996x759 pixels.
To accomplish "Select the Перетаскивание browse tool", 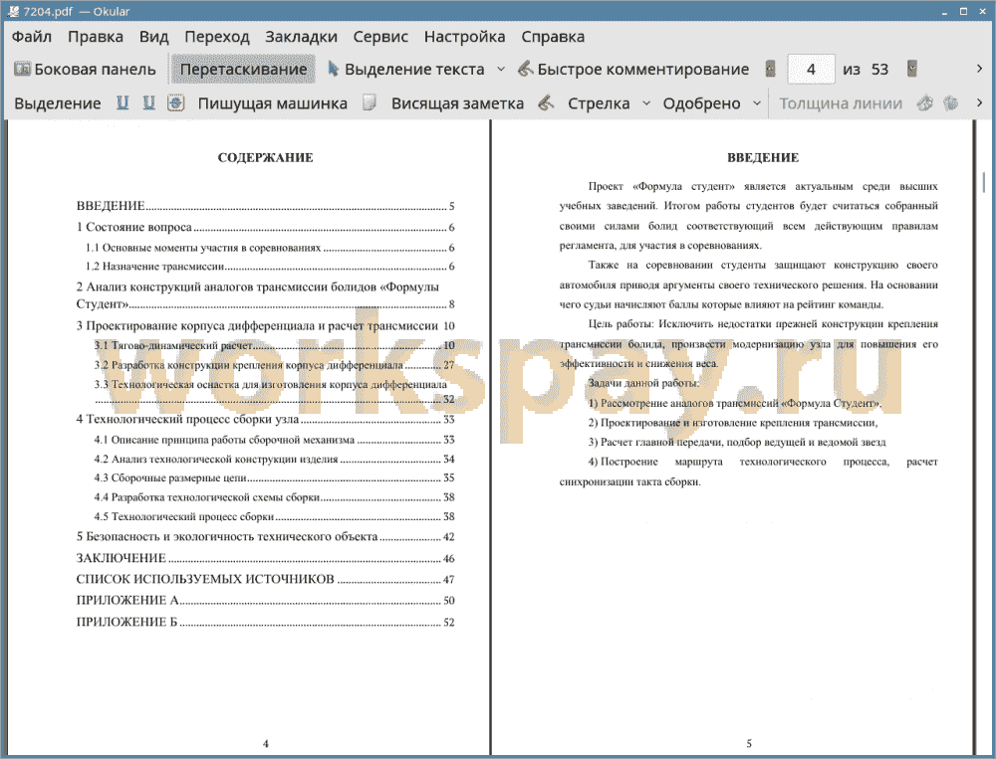I will click(x=243, y=70).
